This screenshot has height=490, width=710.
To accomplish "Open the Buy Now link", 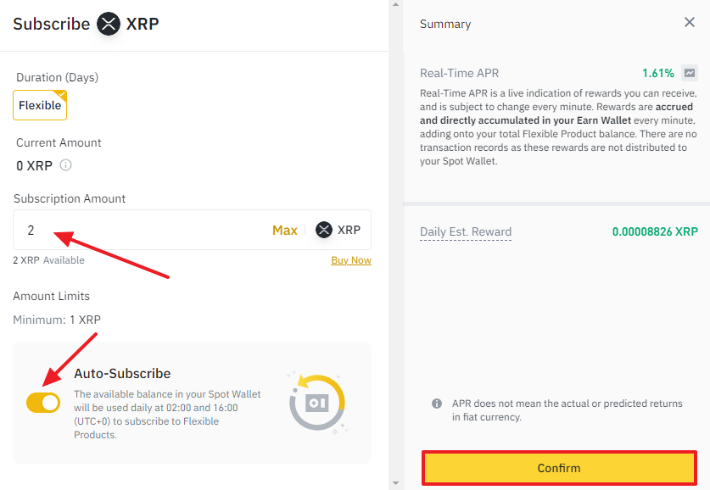I will [x=350, y=260].
